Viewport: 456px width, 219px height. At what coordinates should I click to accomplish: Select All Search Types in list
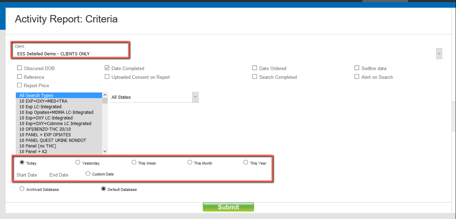[x=59, y=95]
